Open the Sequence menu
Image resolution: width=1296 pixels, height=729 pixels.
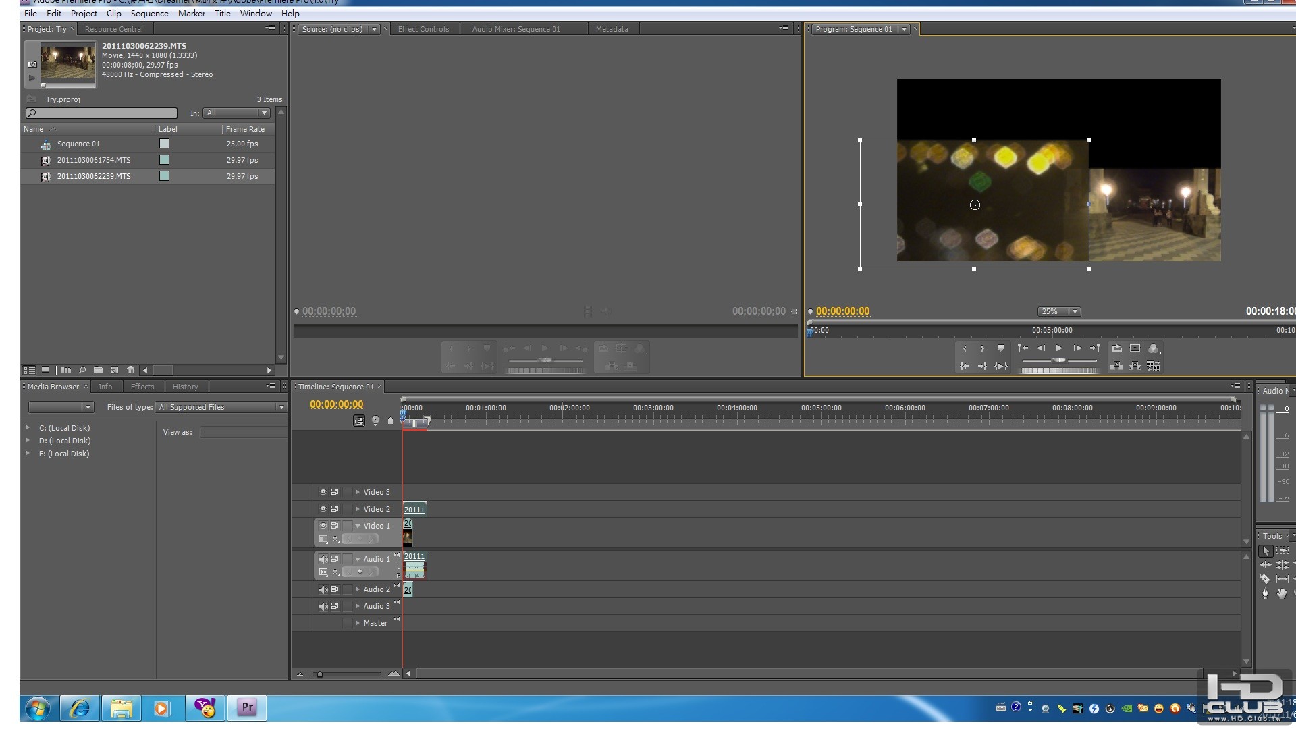point(149,13)
